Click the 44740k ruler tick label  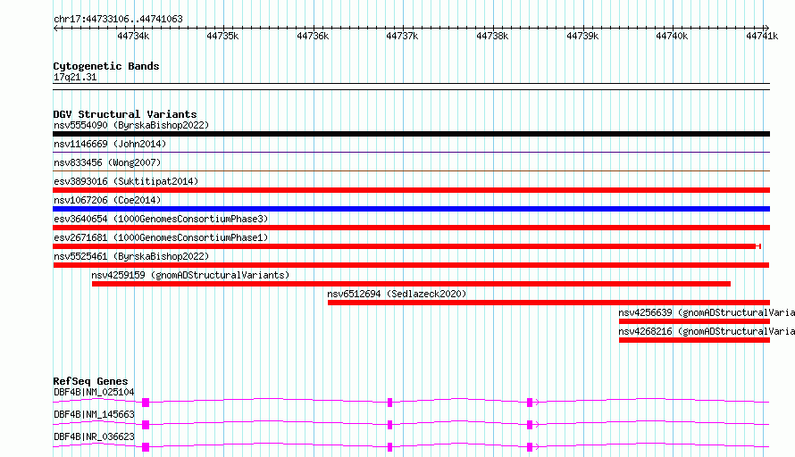click(672, 36)
